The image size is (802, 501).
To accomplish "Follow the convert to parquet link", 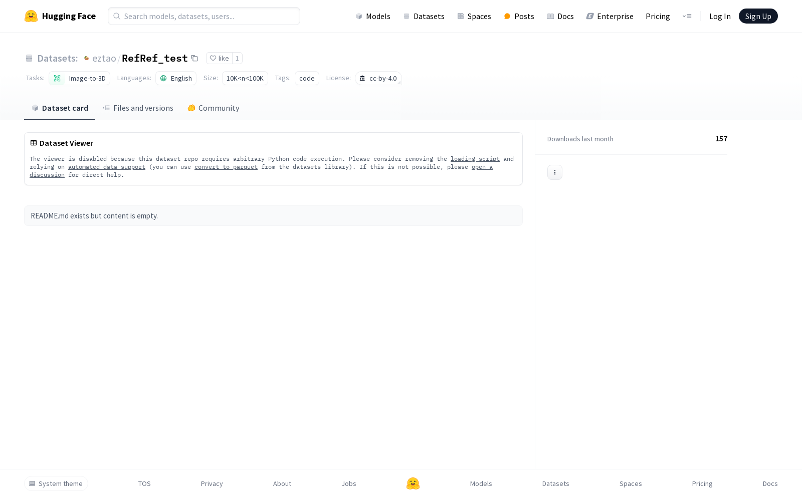I will click(x=226, y=167).
